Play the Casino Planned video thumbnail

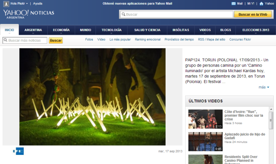pos(205,159)
